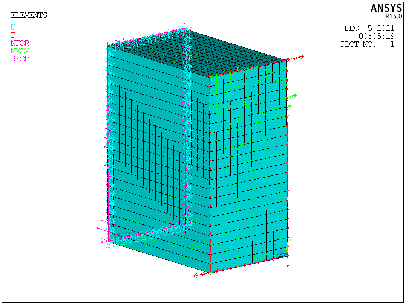
Task: Click the green moment arrow on right edge
Action: point(293,96)
